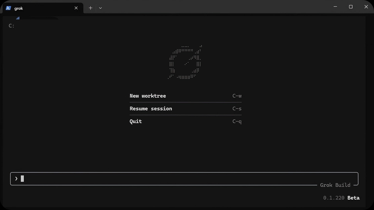
Task: Click the C-q shortcut label
Action: [237, 121]
